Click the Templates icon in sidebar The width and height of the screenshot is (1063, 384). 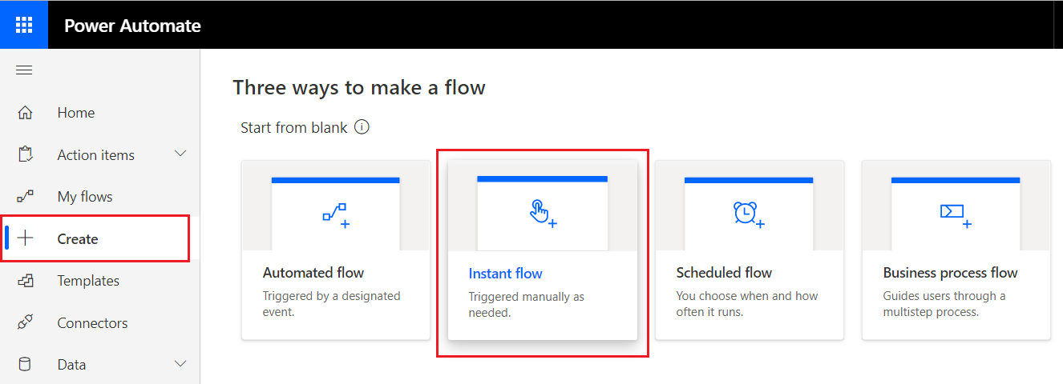[25, 281]
